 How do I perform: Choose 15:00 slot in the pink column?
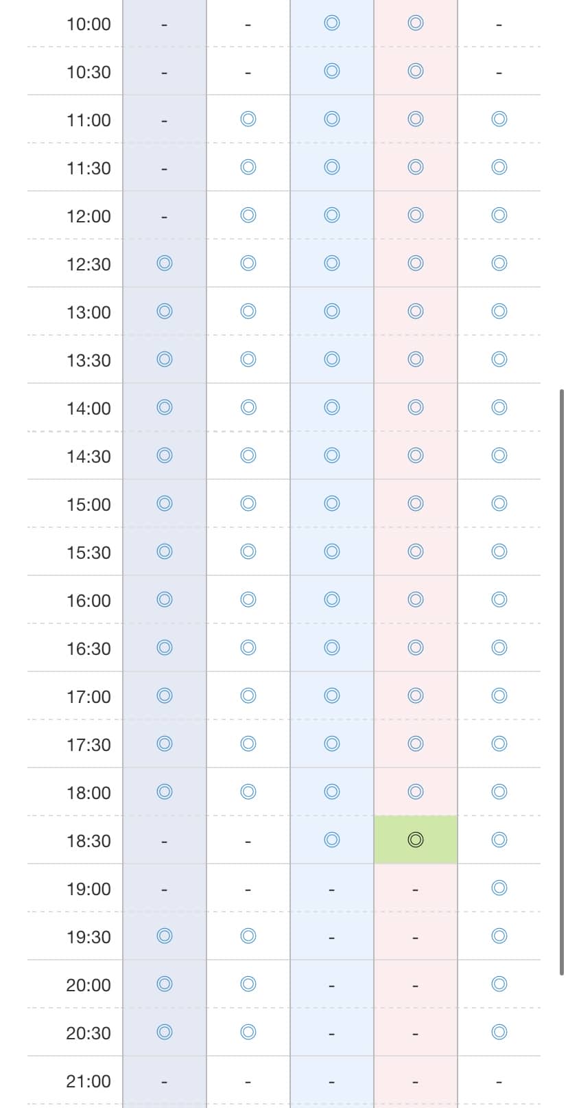tap(416, 503)
